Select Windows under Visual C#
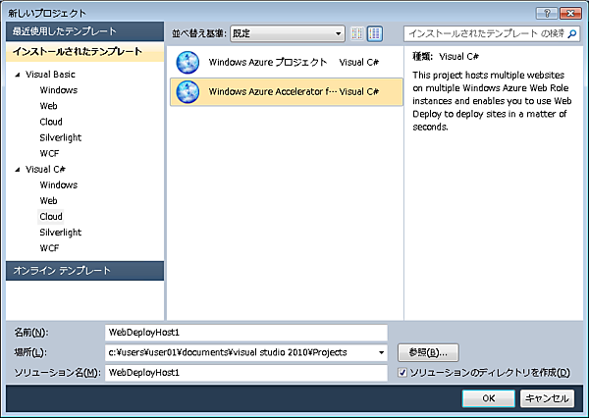 point(59,185)
